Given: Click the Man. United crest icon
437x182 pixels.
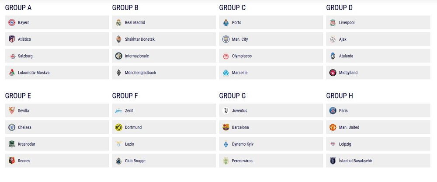Looking at the screenshot, I should pyautogui.click(x=333, y=128).
